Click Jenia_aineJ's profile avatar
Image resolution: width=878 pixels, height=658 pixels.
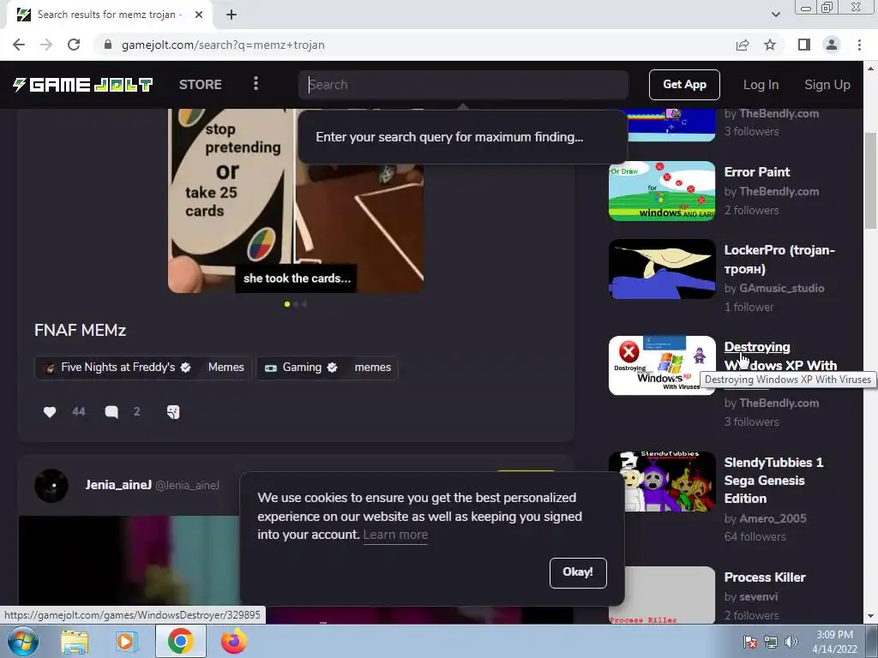(x=51, y=485)
